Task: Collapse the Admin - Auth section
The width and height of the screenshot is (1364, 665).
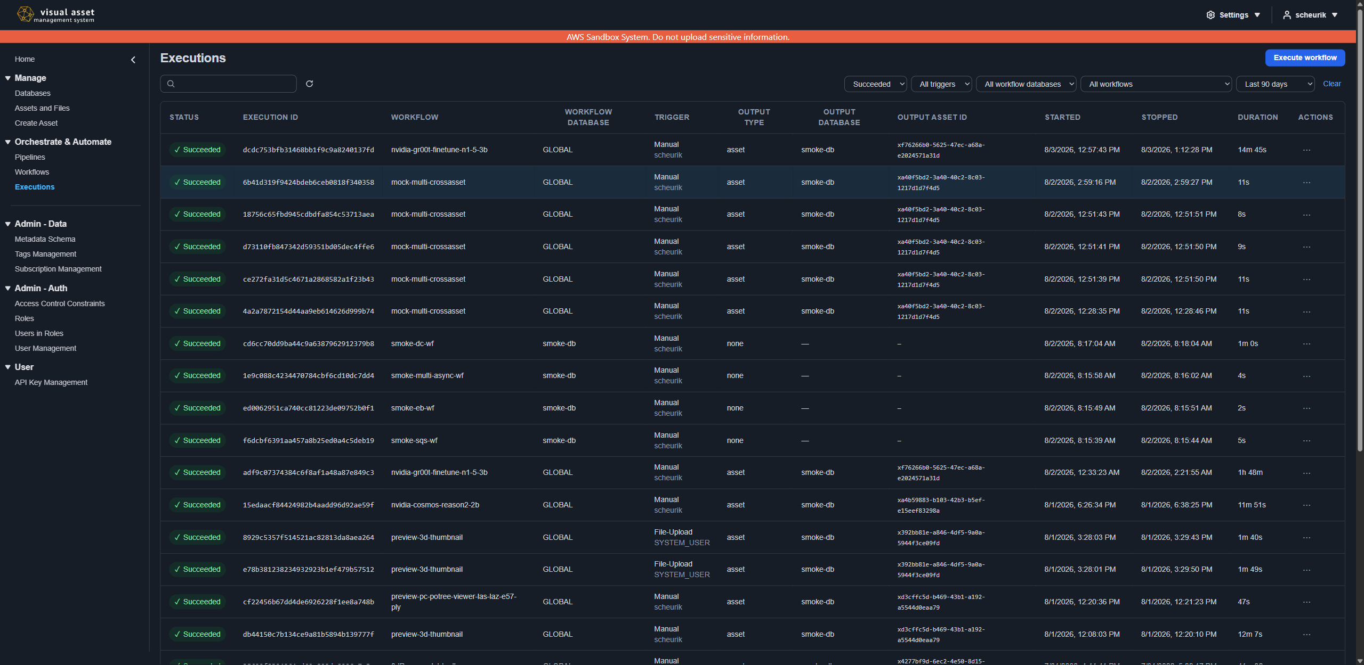Action: tap(8, 288)
